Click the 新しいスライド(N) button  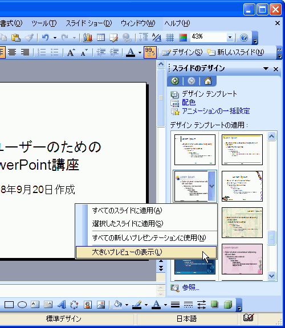tap(235, 52)
